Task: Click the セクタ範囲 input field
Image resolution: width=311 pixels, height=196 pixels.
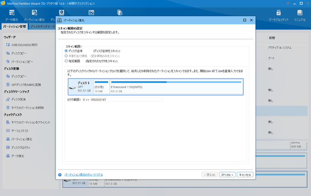Action: point(123,99)
